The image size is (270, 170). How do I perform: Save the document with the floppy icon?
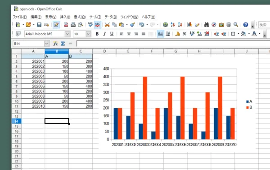39,25
